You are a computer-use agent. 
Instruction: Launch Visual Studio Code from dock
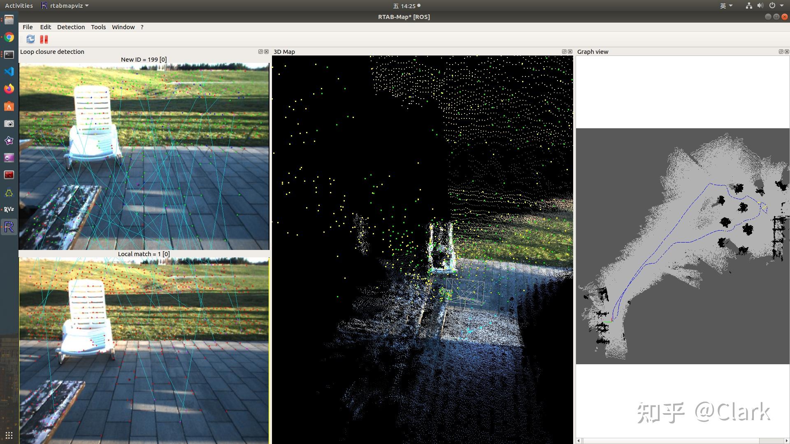[x=9, y=72]
